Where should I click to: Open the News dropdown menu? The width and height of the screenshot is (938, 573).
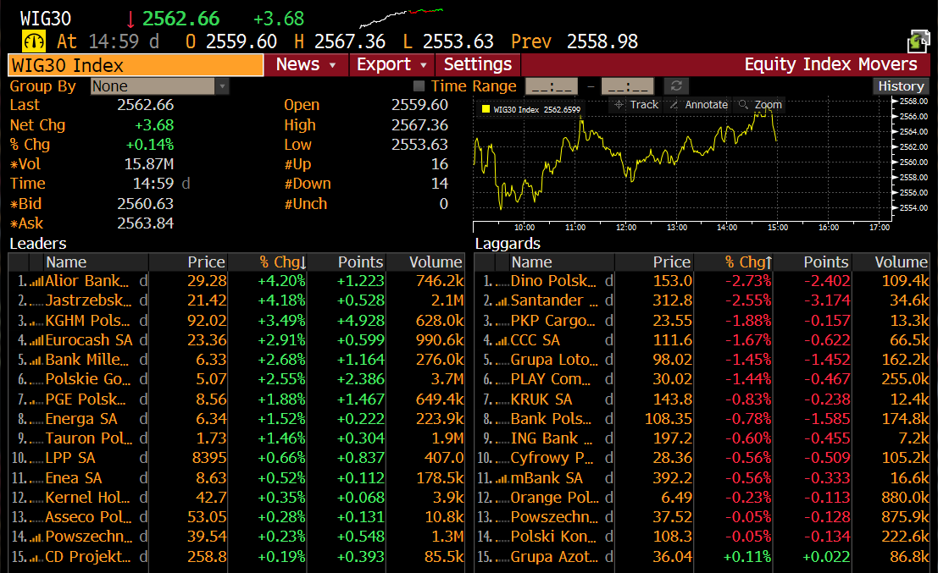point(306,64)
